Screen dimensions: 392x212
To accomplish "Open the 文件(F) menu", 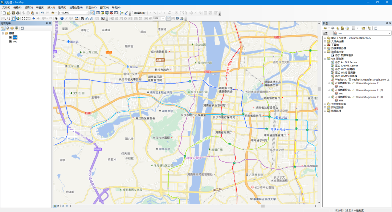I will (x=6, y=8).
